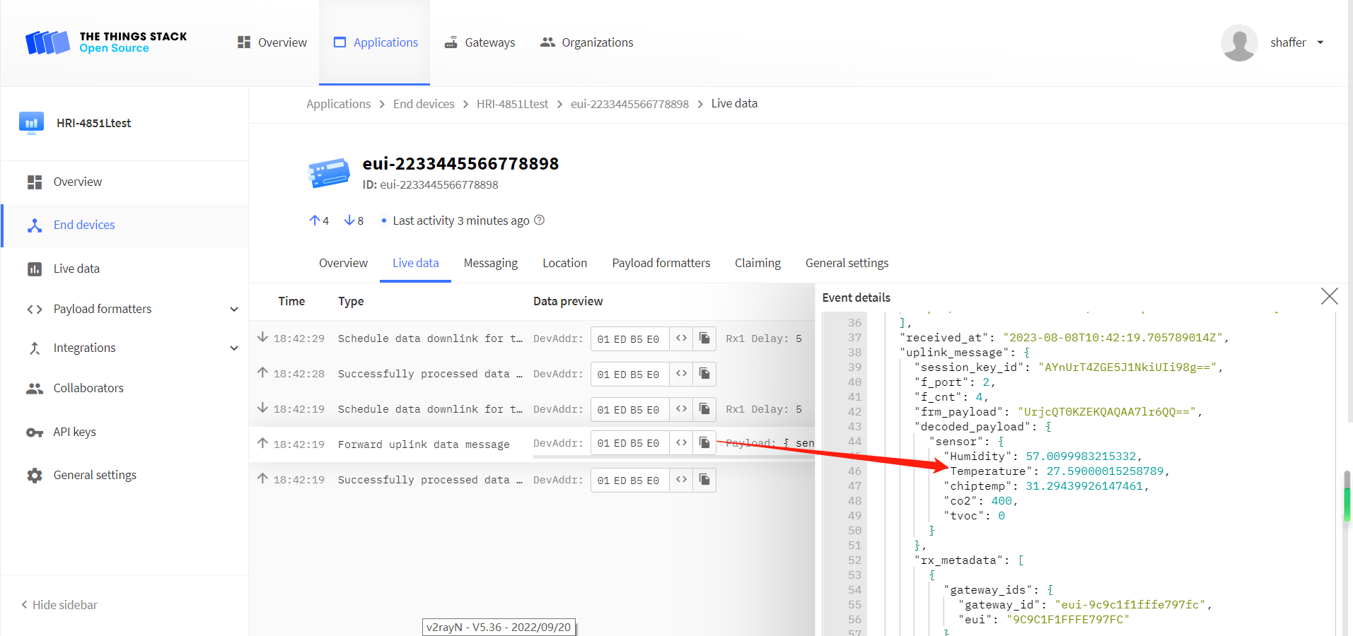Switch to the Messaging tab
The height and width of the screenshot is (636, 1353).
[x=490, y=263]
